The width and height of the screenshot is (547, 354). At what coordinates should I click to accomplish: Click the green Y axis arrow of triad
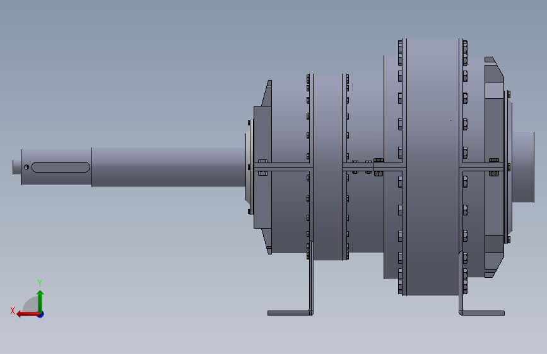pos(40,301)
